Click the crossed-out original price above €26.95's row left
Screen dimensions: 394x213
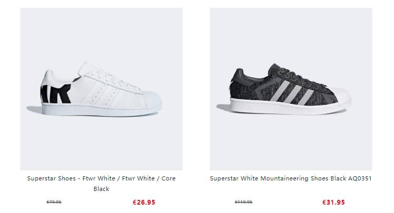(54, 202)
